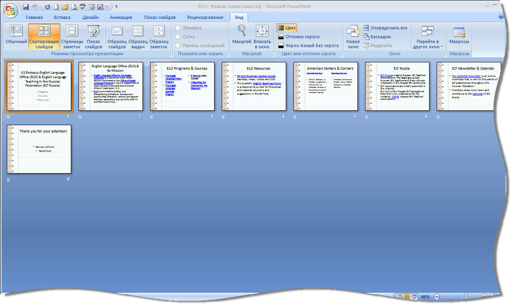Open Страницы заметок view
Image resolution: width=510 pixels, height=304 pixels.
tap(72, 36)
